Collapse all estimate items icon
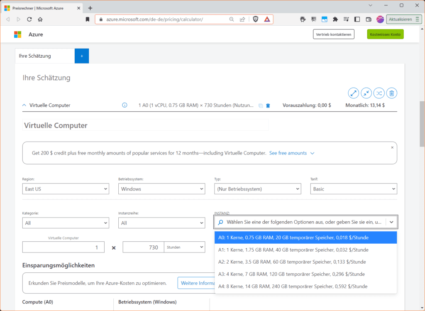Image resolution: width=425 pixels, height=311 pixels. coord(366,93)
